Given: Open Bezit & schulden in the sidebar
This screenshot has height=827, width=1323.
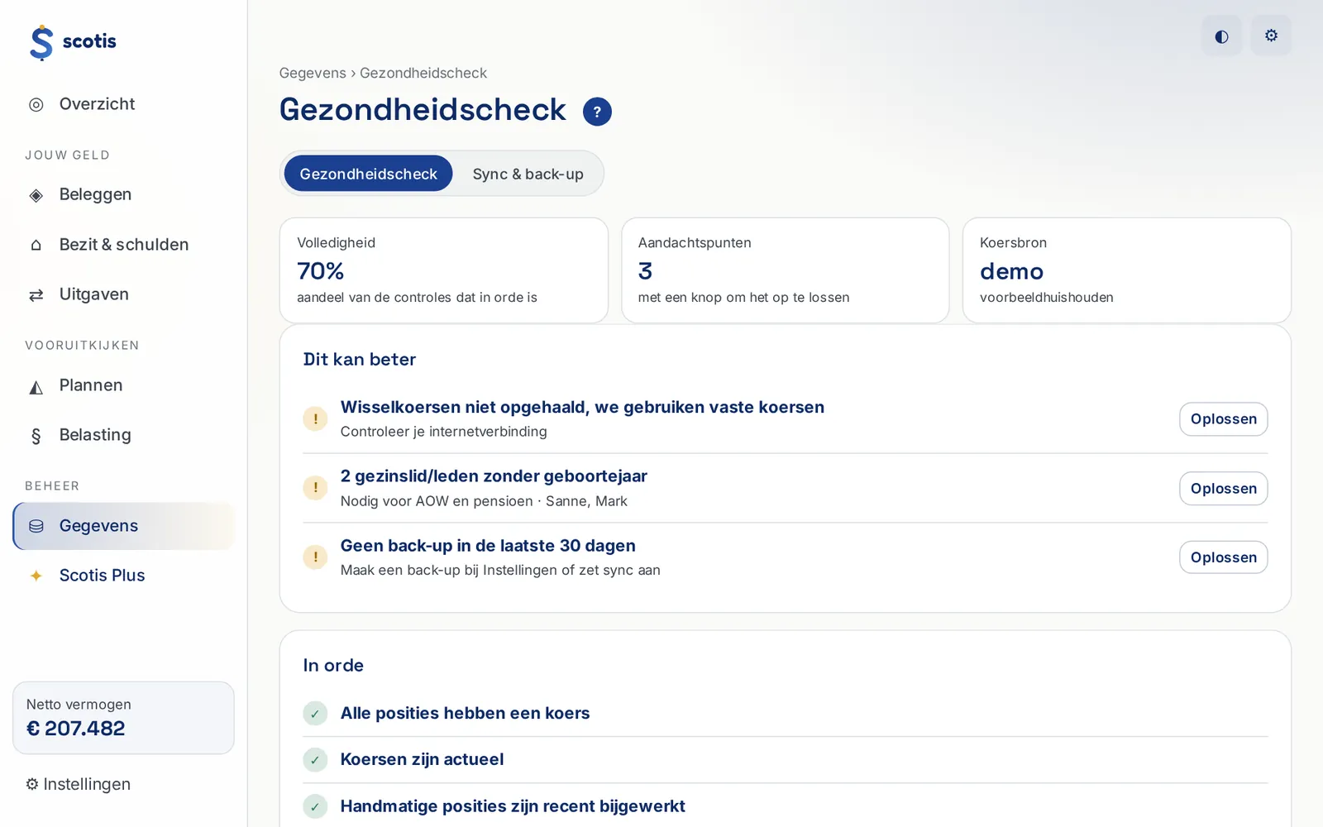Looking at the screenshot, I should 124,245.
